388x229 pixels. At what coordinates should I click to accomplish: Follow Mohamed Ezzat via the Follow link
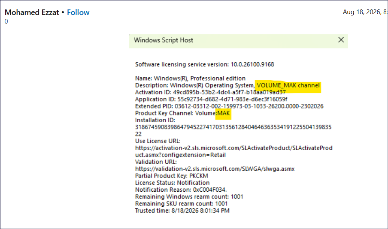(x=78, y=12)
